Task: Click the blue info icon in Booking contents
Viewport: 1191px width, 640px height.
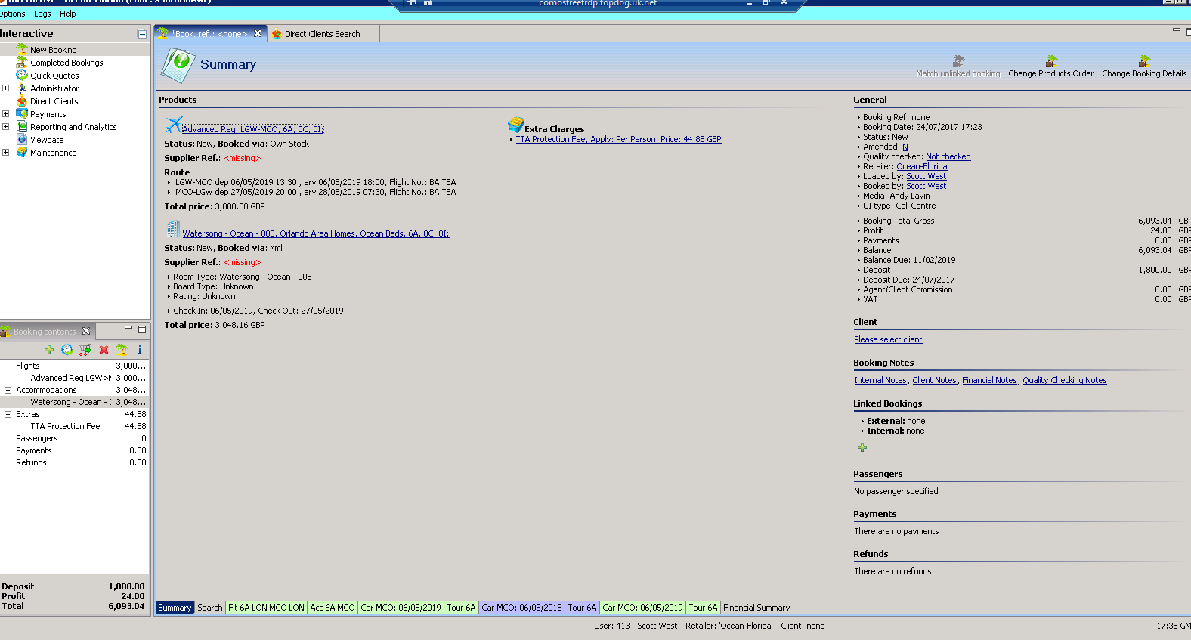Action: pyautogui.click(x=140, y=350)
